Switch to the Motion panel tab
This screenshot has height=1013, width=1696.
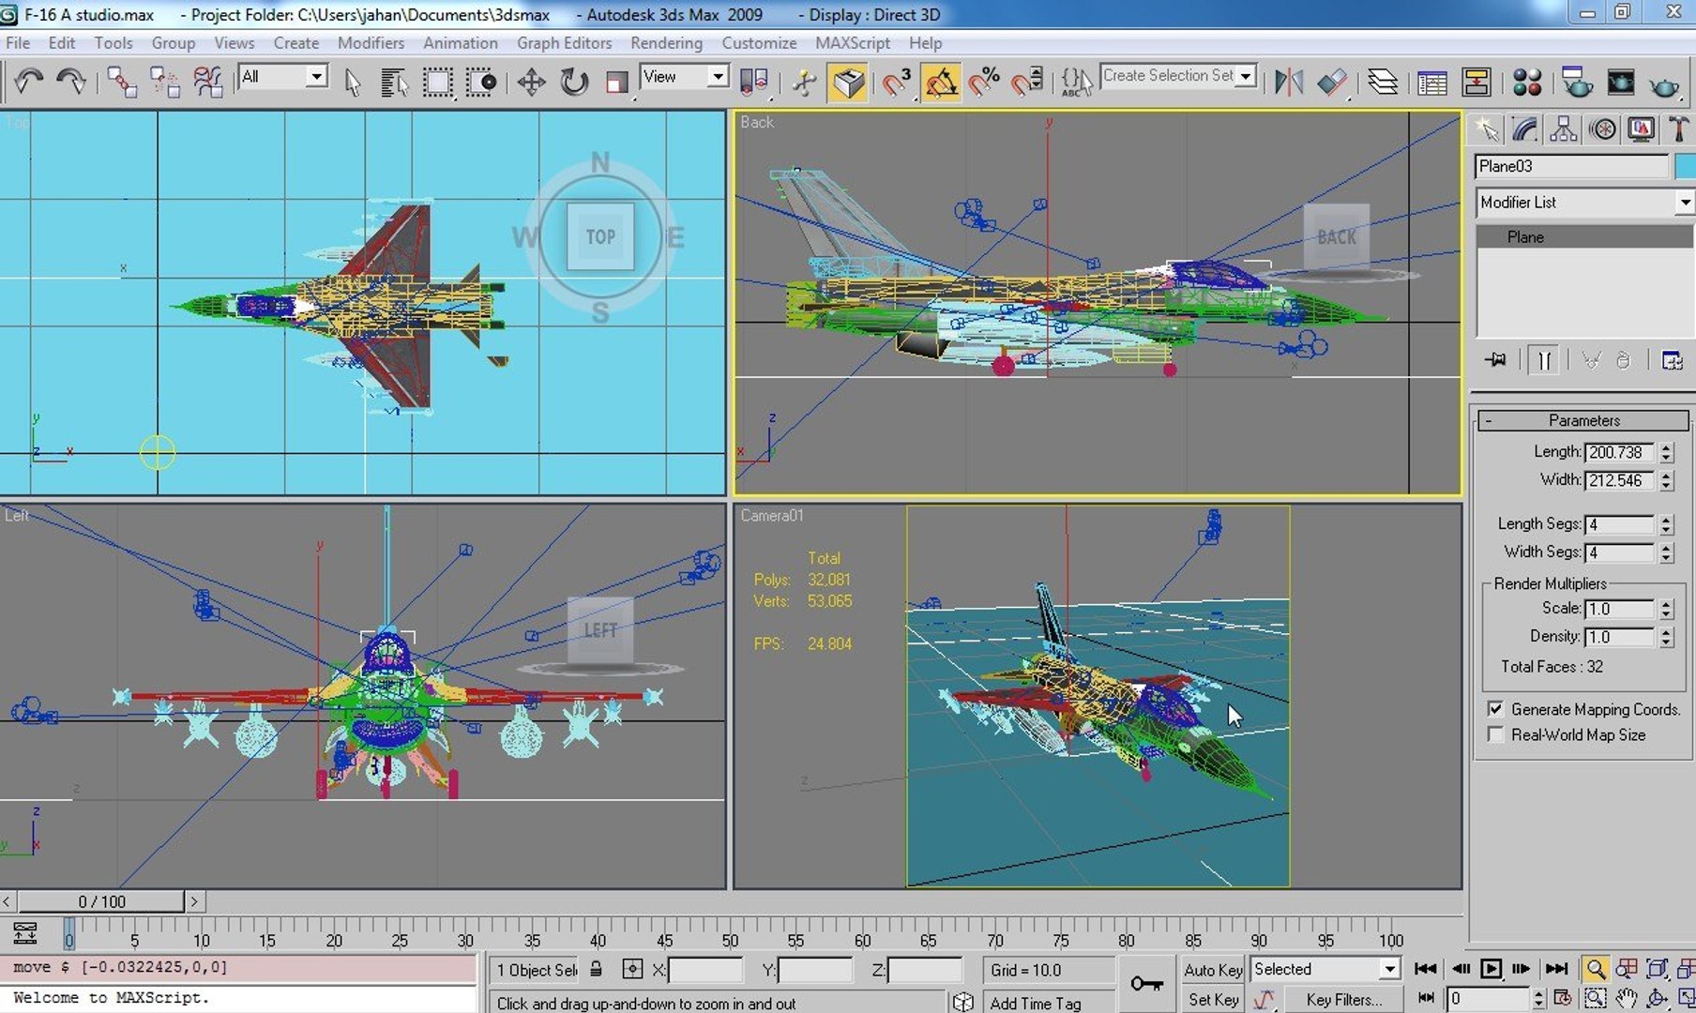[1602, 129]
